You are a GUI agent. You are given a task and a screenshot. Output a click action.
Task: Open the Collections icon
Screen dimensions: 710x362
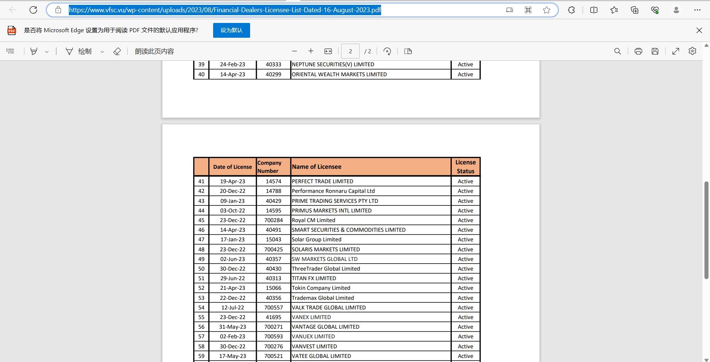click(635, 10)
